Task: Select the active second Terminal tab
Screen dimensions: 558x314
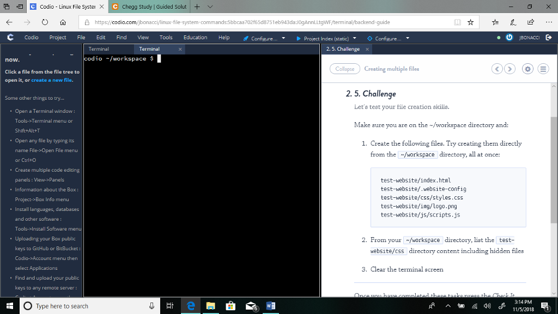Action: pos(149,49)
